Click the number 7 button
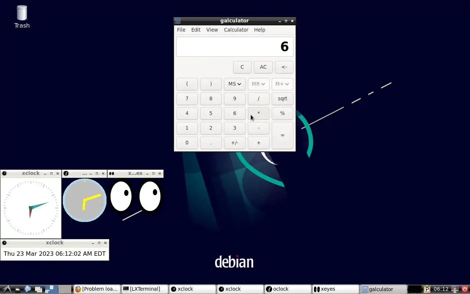 click(187, 98)
